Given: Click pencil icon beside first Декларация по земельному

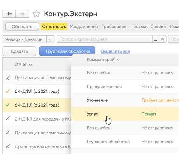Looking at the screenshot, I should point(8,78).
